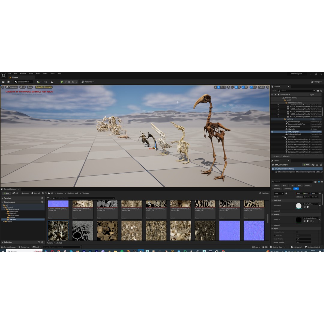Viewport: 324px width, 324px height.
Task: Collapse the Landscape group in Outliner
Action: (283, 137)
